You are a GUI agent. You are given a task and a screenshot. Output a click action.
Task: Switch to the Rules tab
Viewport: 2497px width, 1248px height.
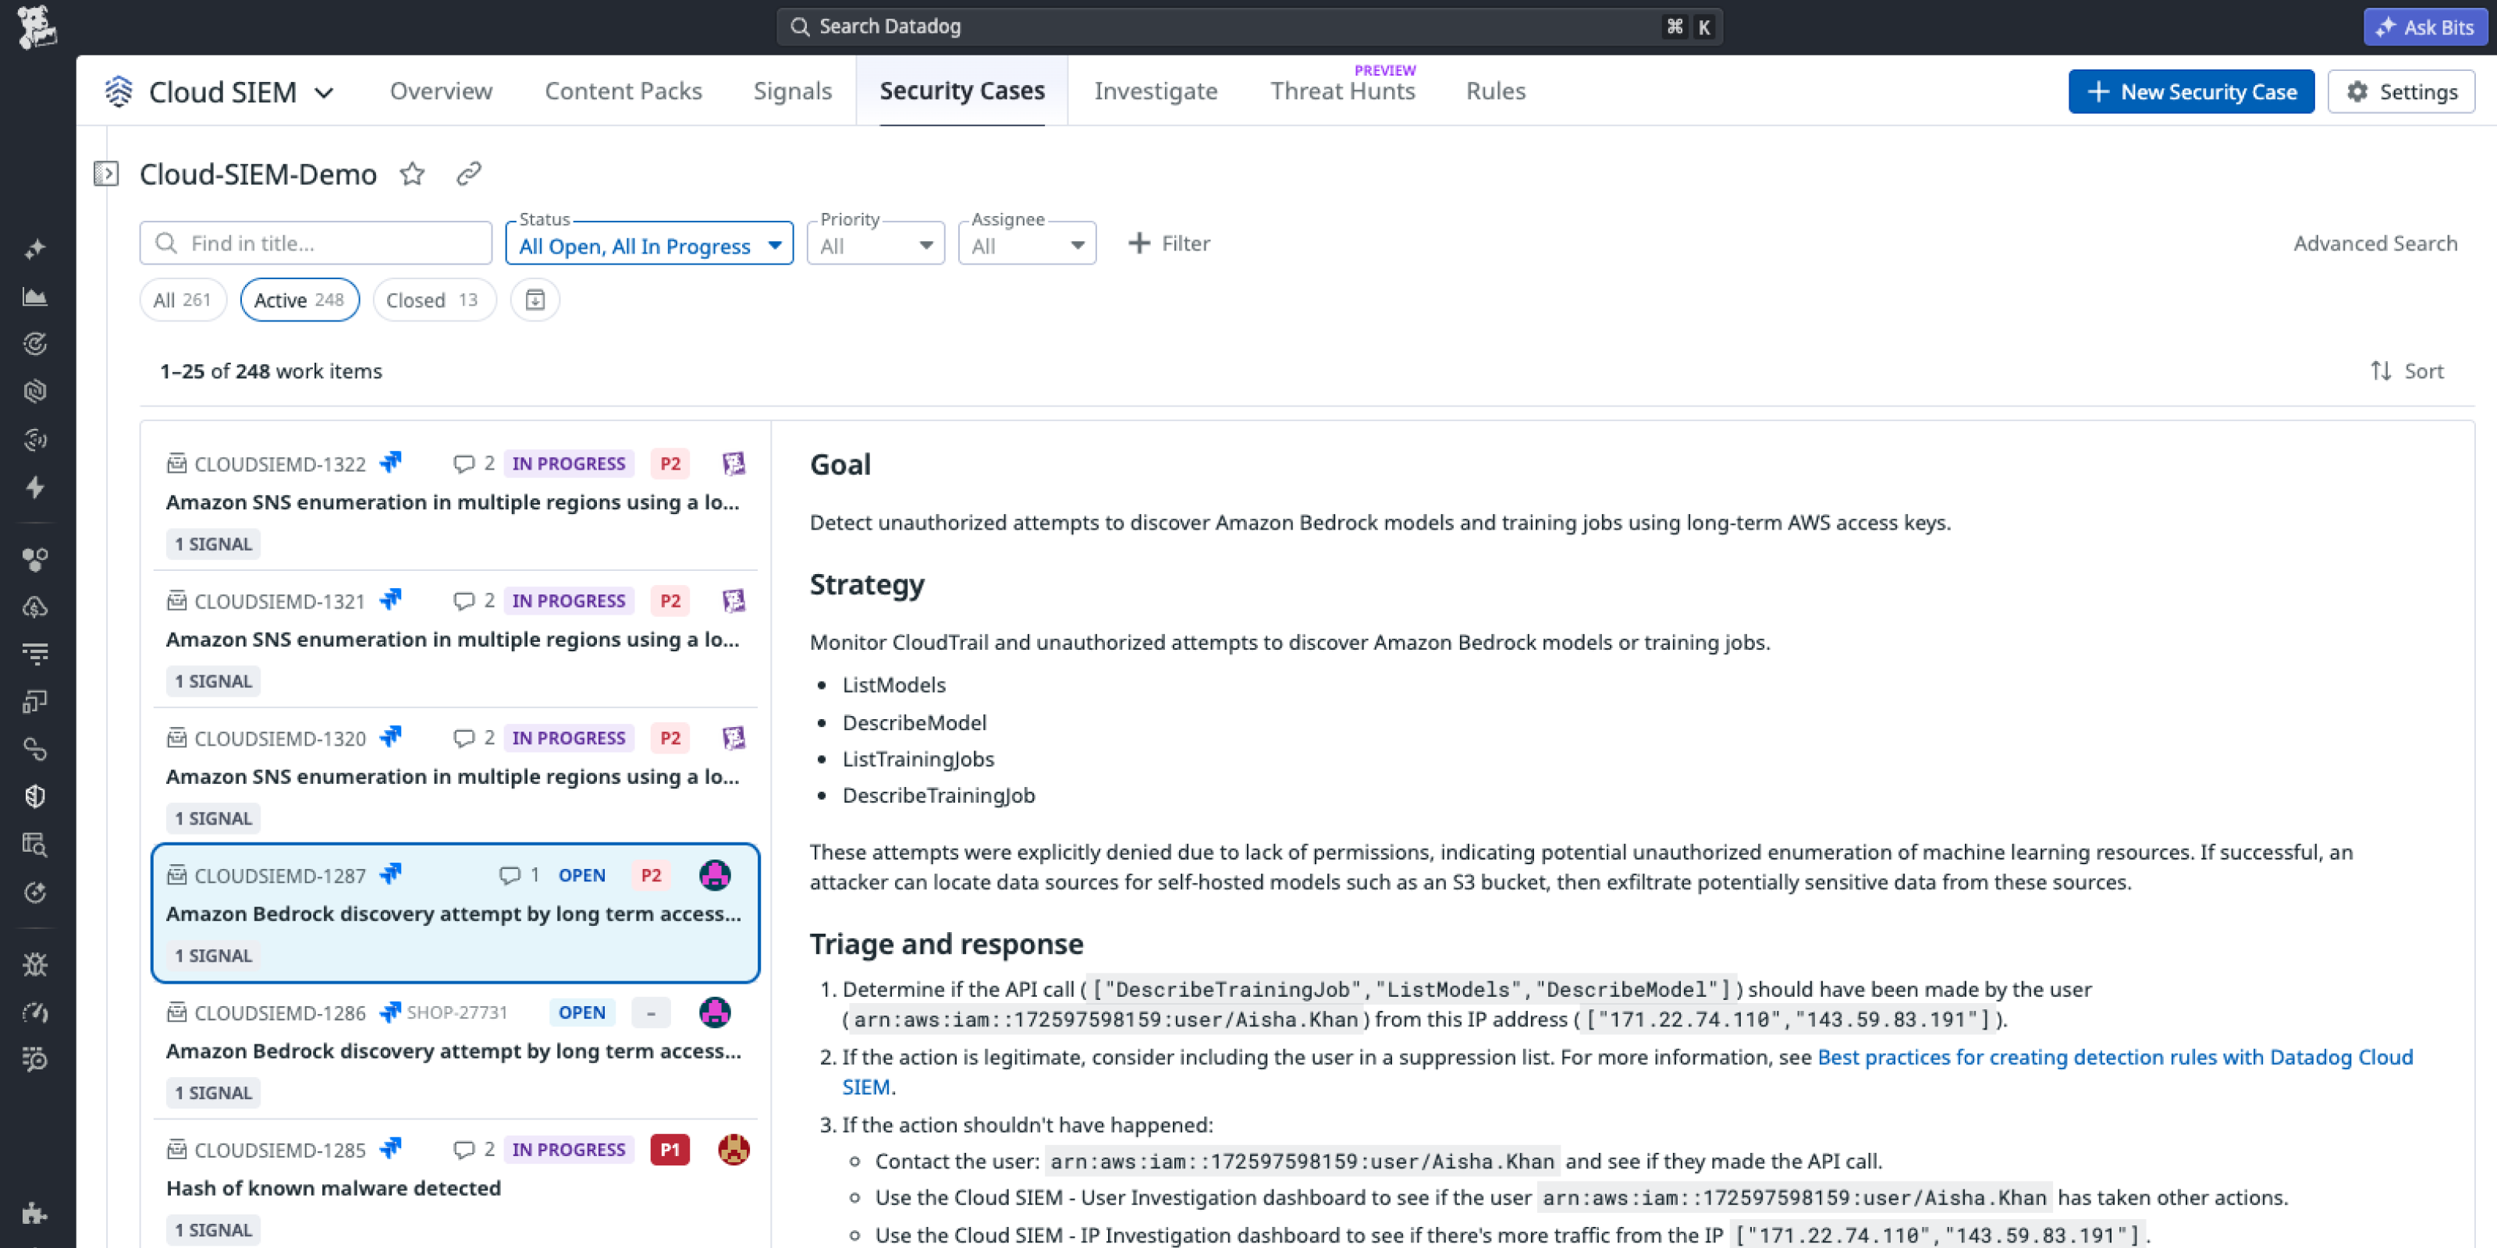click(x=1496, y=91)
